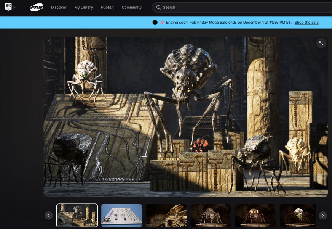Follow the Shop the sale link
This screenshot has width=332, height=229.
coord(306,23)
